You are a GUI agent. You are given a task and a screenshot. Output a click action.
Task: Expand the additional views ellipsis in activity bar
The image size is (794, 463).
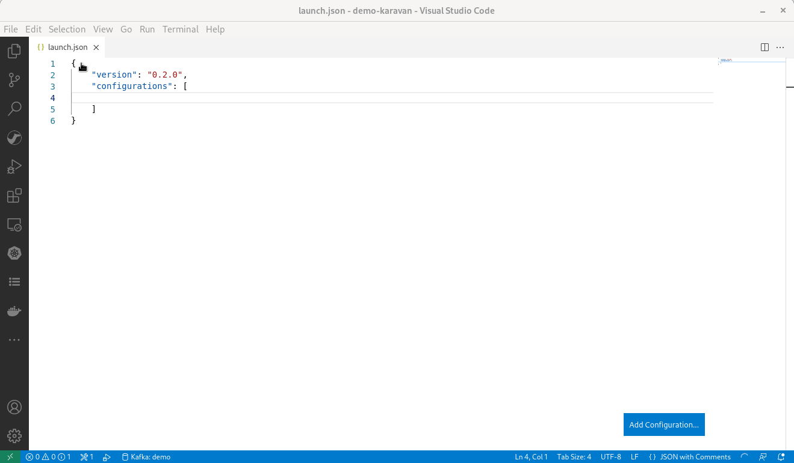(x=14, y=340)
